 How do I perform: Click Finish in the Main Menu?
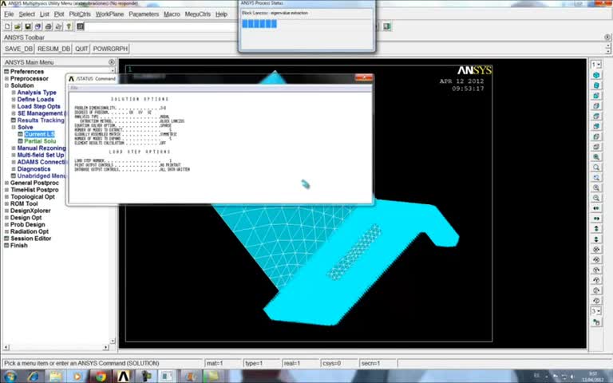click(x=19, y=246)
